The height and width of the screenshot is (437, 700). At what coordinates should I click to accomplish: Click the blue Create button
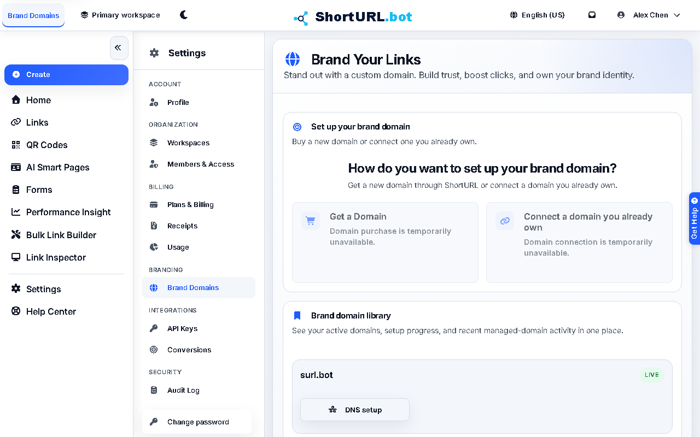click(66, 75)
